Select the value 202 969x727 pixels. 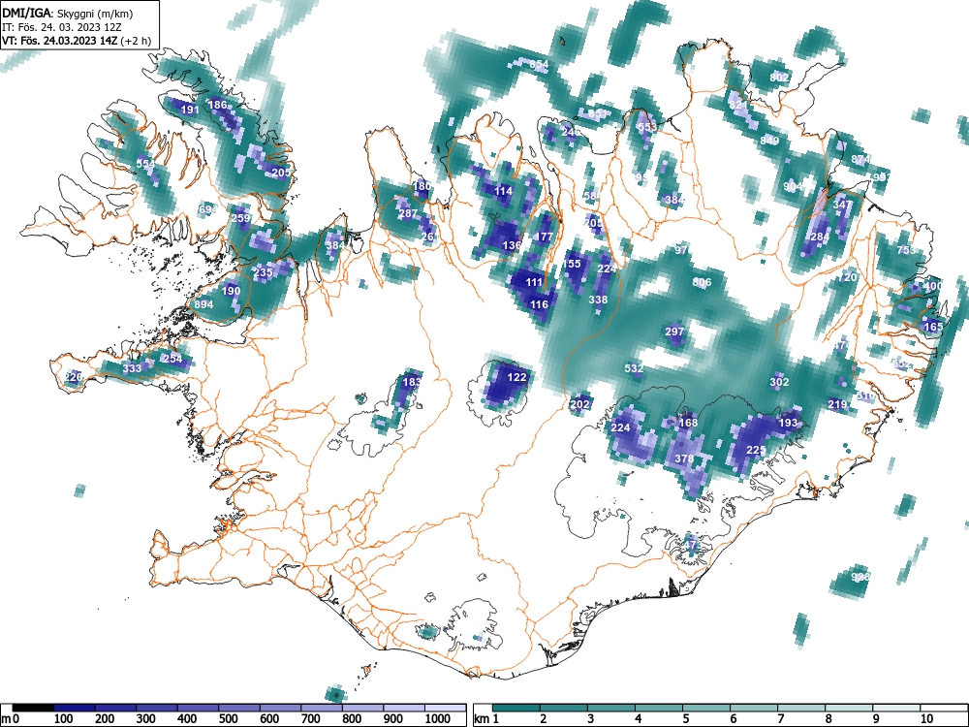(x=579, y=404)
